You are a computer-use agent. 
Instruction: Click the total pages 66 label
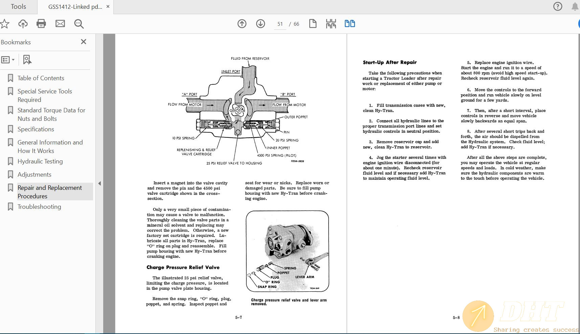[296, 24]
